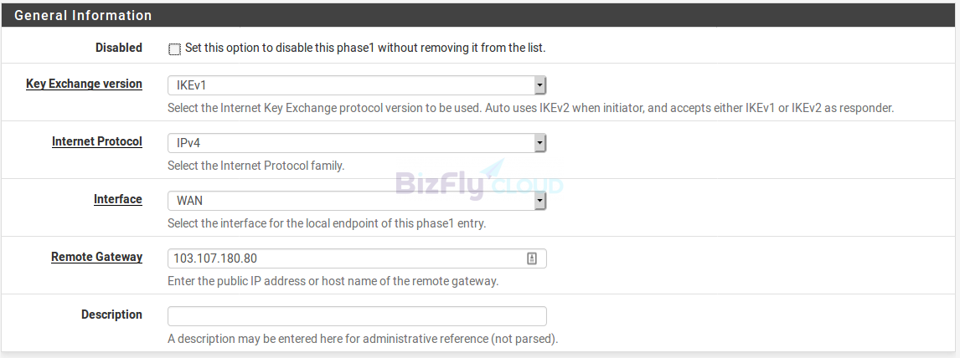Click the Disabled row label
The width and height of the screenshot is (960, 358).
click(119, 48)
